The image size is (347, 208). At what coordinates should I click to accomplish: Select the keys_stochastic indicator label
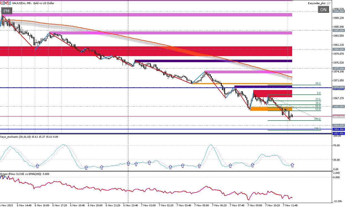[29, 137]
